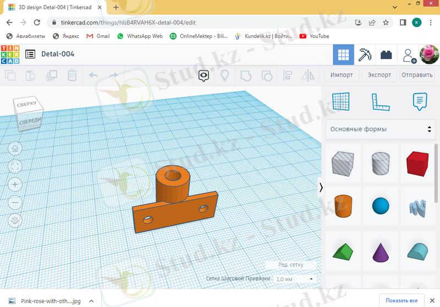Select the Ruler tool
The width and height of the screenshot is (440, 307).
[x=381, y=101]
